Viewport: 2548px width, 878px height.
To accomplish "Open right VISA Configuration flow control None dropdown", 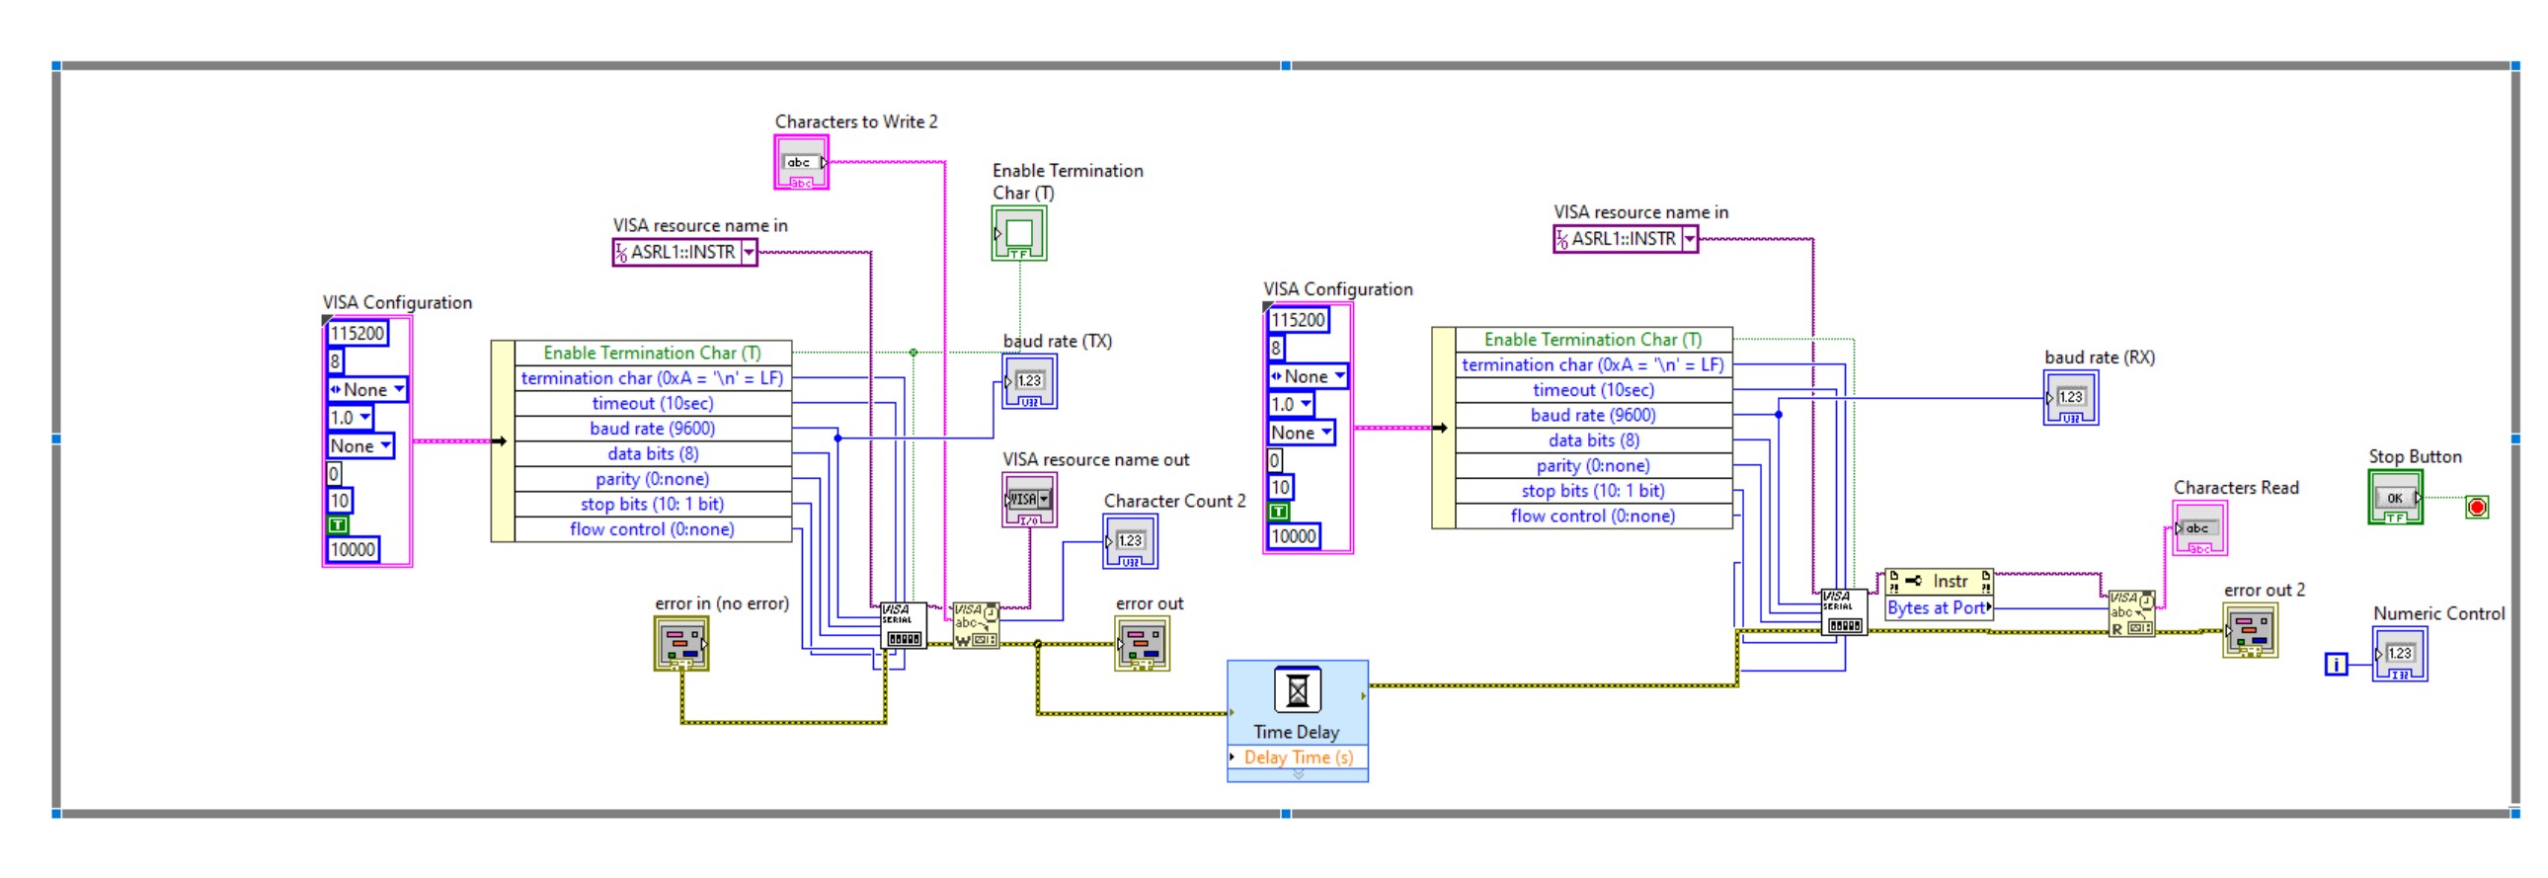I will (1326, 433).
